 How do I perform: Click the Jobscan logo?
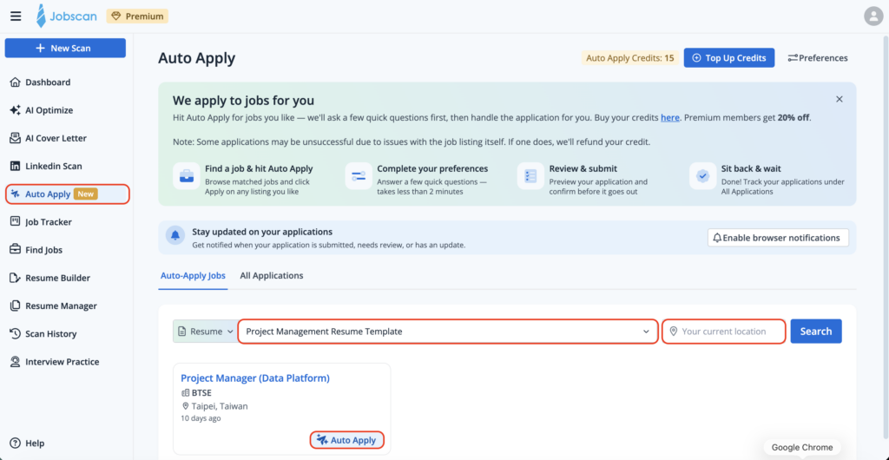click(x=68, y=16)
